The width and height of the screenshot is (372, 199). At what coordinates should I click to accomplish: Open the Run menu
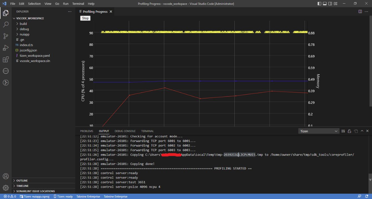click(x=65, y=4)
